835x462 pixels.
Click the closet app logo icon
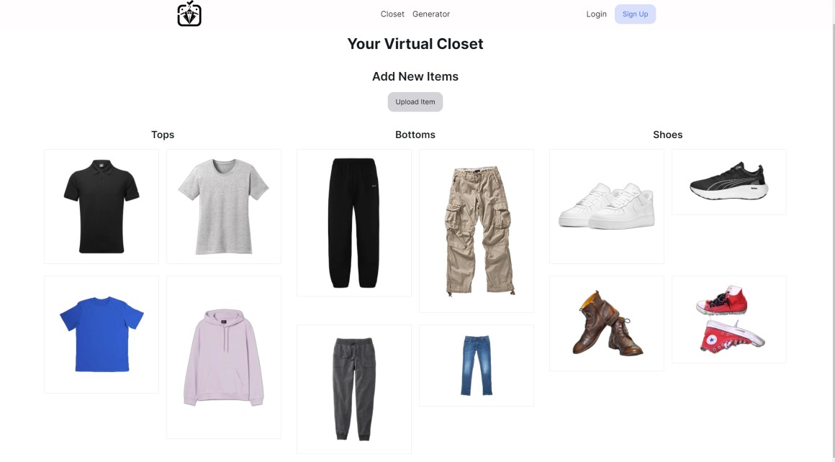(189, 14)
